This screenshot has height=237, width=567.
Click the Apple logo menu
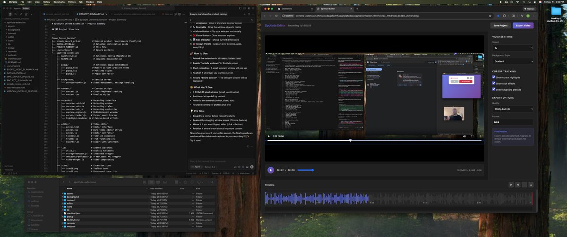(3, 2)
